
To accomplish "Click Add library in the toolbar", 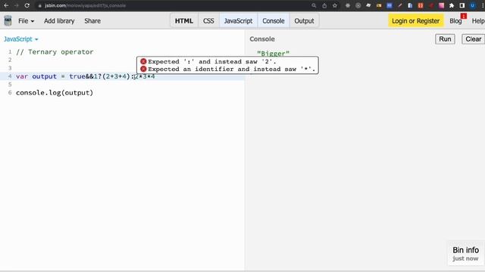I will pos(59,21).
